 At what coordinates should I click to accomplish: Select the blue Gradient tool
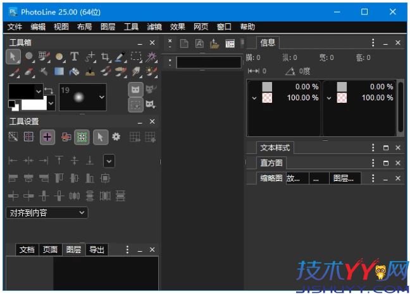point(59,71)
